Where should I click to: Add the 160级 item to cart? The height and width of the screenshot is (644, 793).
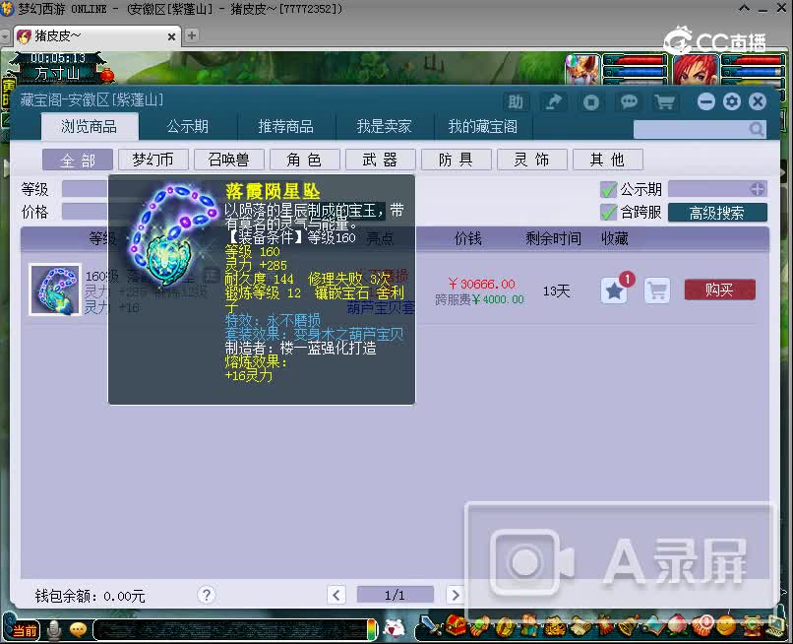[657, 290]
